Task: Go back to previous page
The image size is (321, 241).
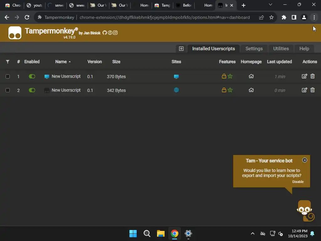Action: (x=7, y=18)
